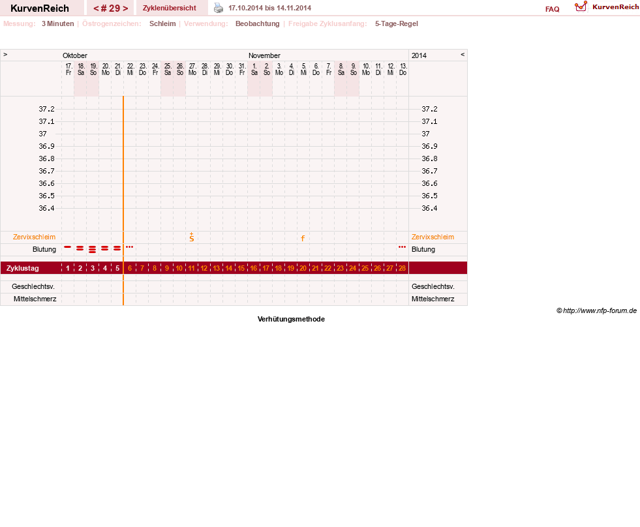Open the FAQ link
This screenshot has width=640, height=527.
point(552,9)
